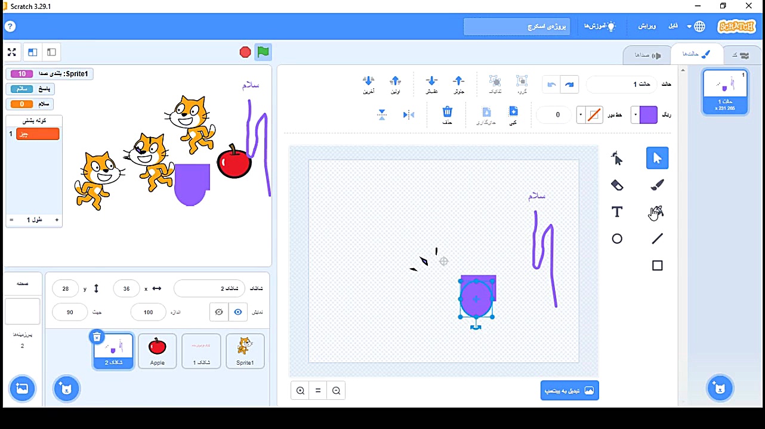
Task: Select the Brush tool
Action: click(657, 185)
